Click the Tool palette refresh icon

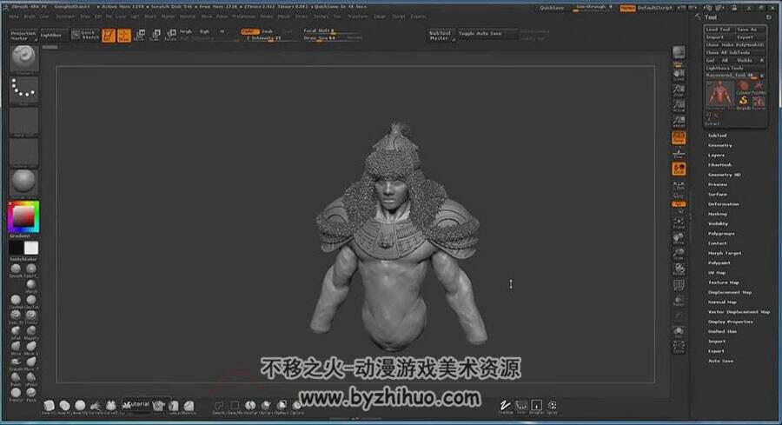[x=769, y=17]
